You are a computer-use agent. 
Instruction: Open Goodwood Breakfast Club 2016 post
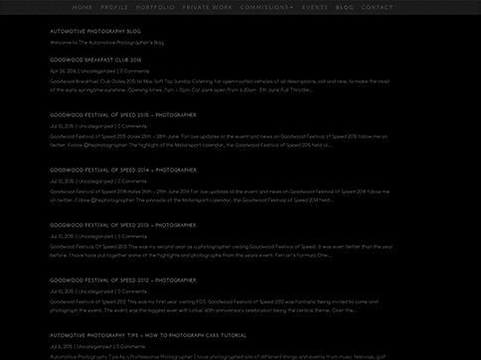(95, 60)
